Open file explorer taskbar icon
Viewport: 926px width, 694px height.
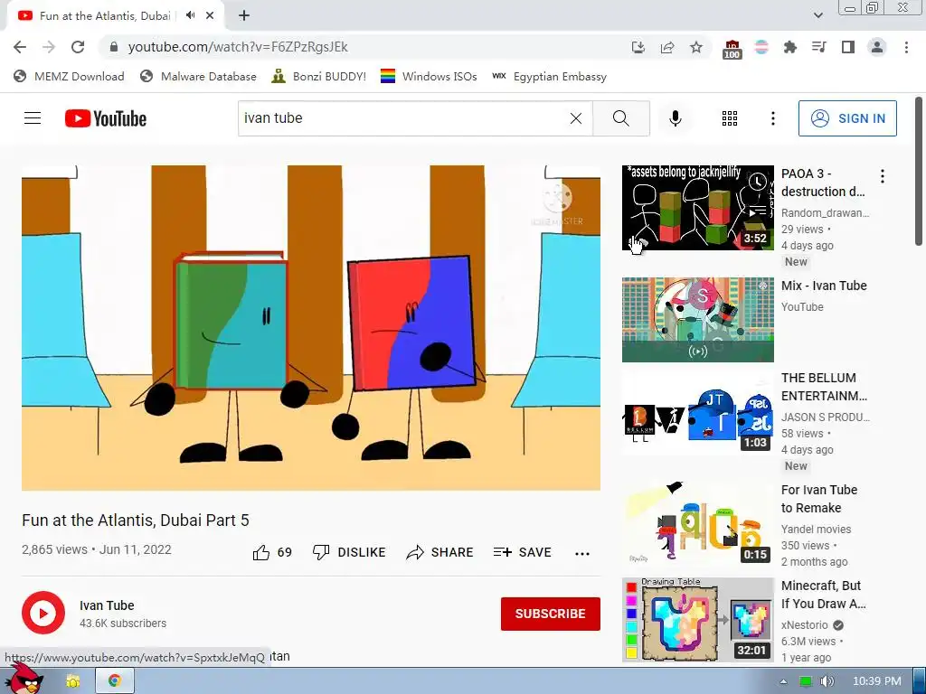tap(73, 681)
